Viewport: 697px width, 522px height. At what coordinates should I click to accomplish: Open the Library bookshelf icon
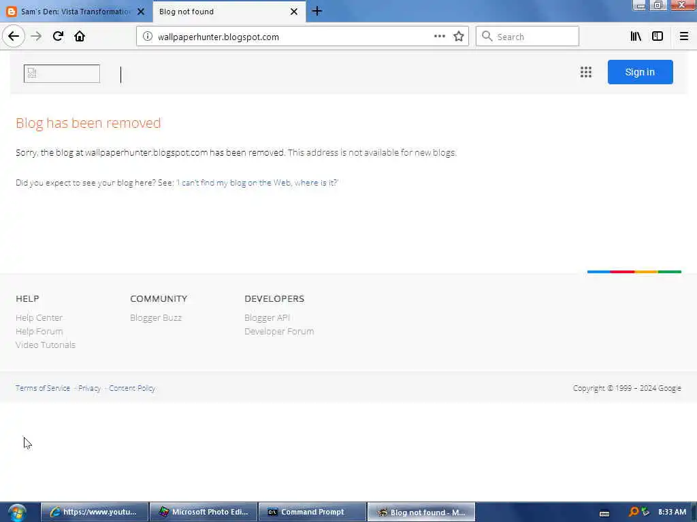[636, 37]
